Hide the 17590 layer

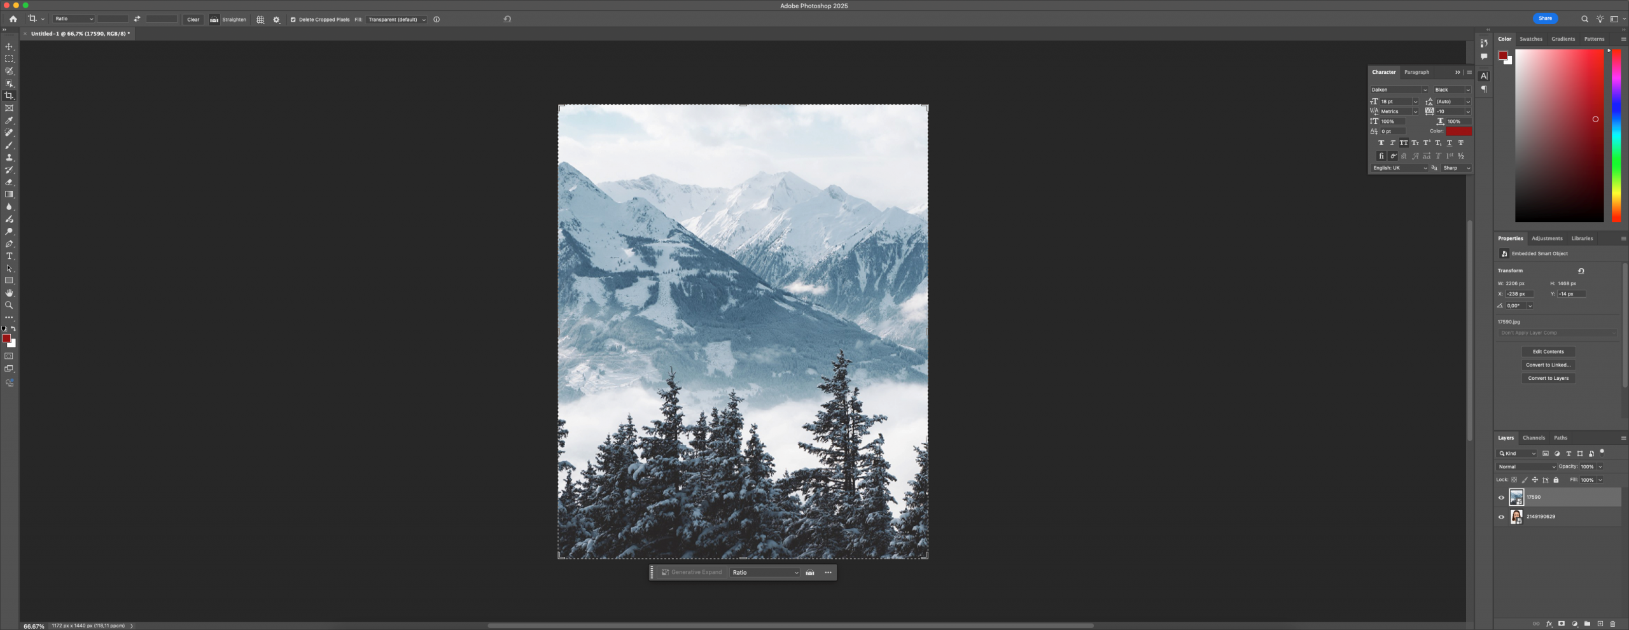pos(1501,498)
